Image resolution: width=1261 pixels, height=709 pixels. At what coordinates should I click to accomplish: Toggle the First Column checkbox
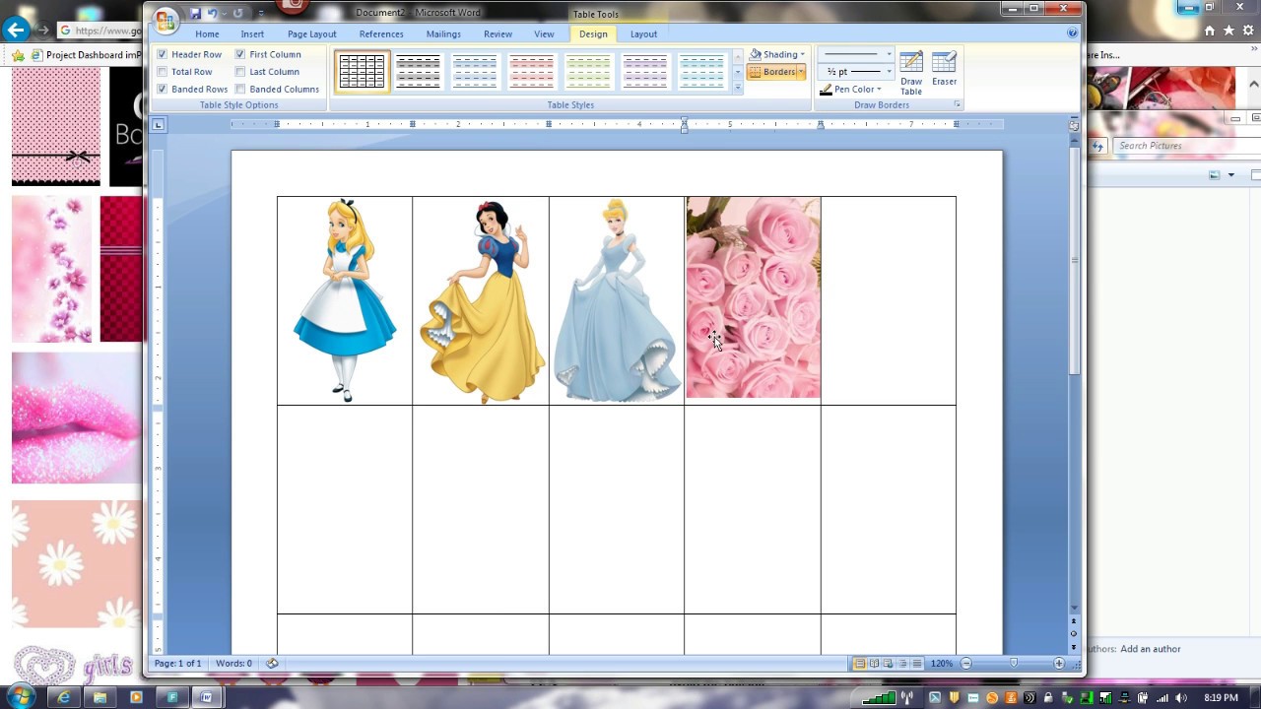point(240,54)
